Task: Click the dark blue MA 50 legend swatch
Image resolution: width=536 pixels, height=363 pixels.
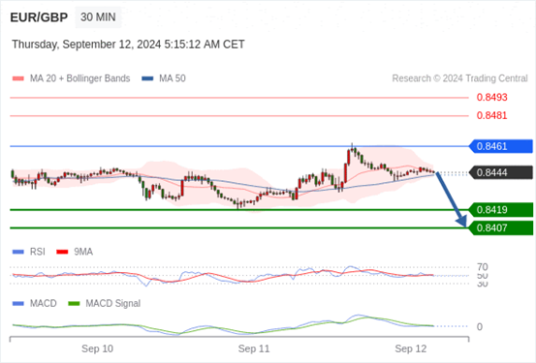Action: (x=147, y=78)
